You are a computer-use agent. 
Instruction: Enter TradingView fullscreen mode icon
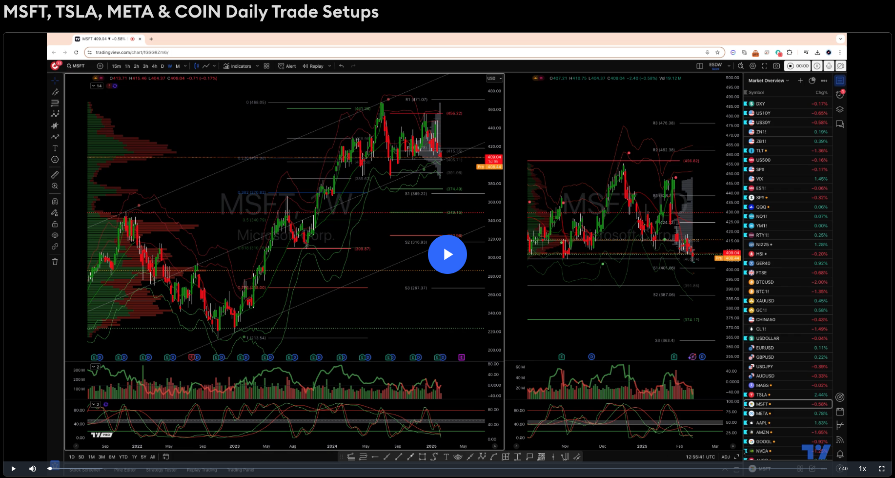(764, 66)
